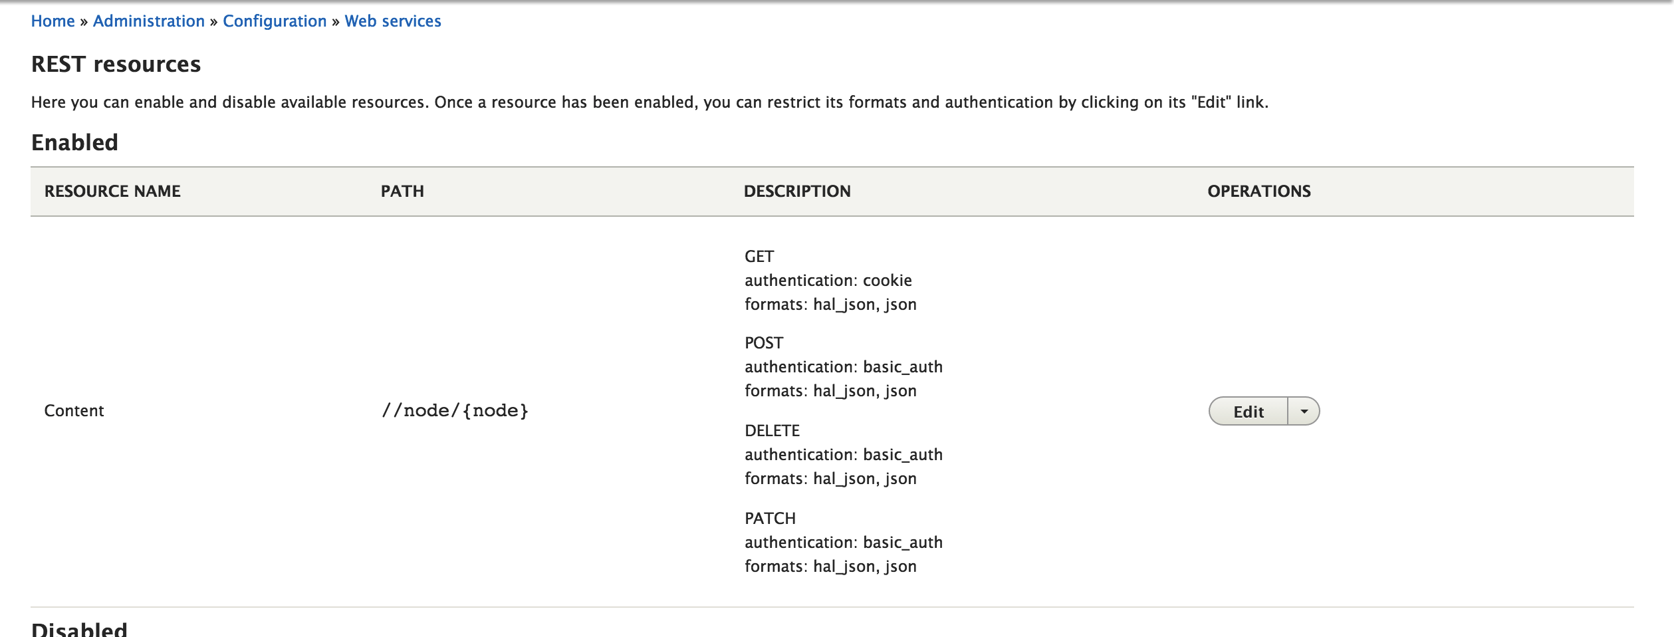This screenshot has width=1674, height=637.
Task: Click the Edit button for Content
Action: coord(1249,412)
